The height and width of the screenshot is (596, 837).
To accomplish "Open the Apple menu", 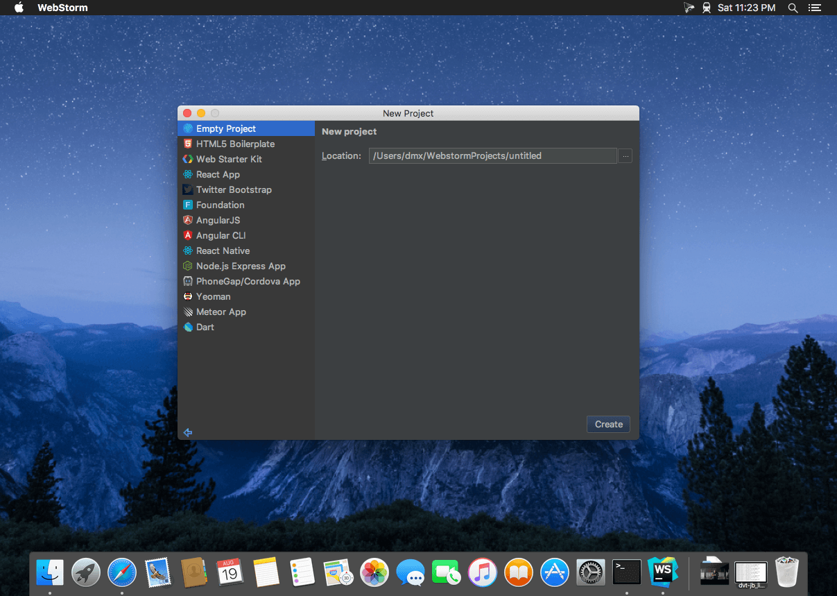I will pos(19,8).
